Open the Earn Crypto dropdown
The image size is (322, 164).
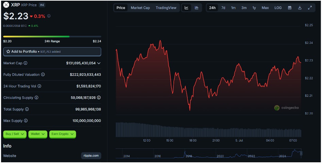click(x=63, y=134)
